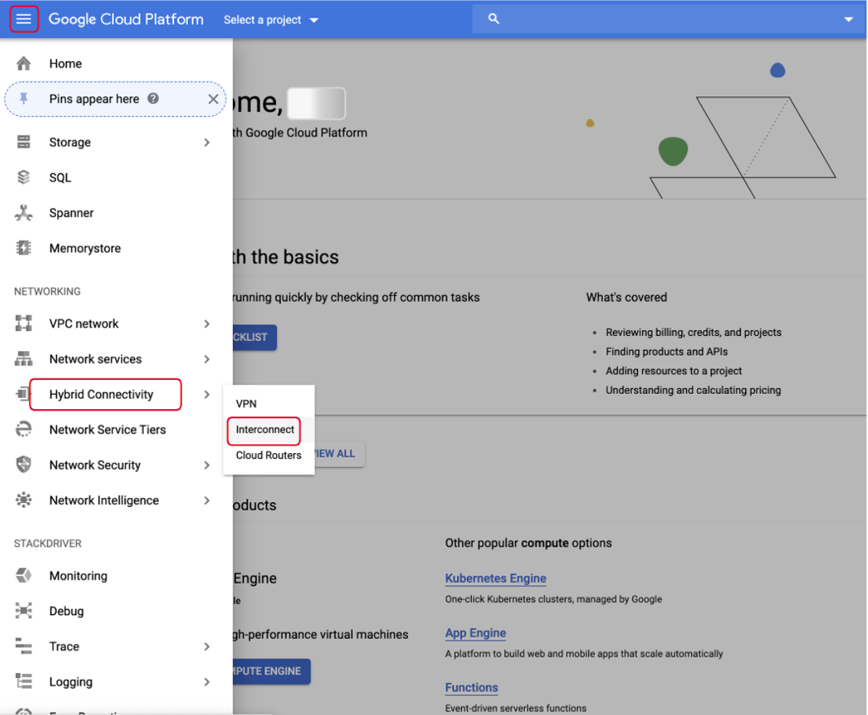
Task: Click the search magnifier icon
Action: [493, 19]
